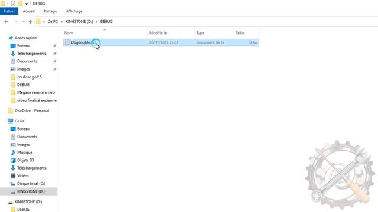Click the 05/11/2023 21:23 date cell
Screen dimensions: 378x212
coord(164,42)
